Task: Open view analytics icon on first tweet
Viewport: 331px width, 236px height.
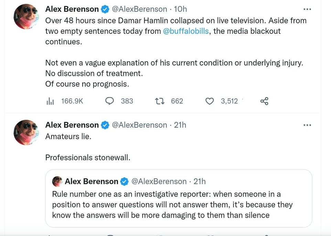Action: (x=50, y=101)
